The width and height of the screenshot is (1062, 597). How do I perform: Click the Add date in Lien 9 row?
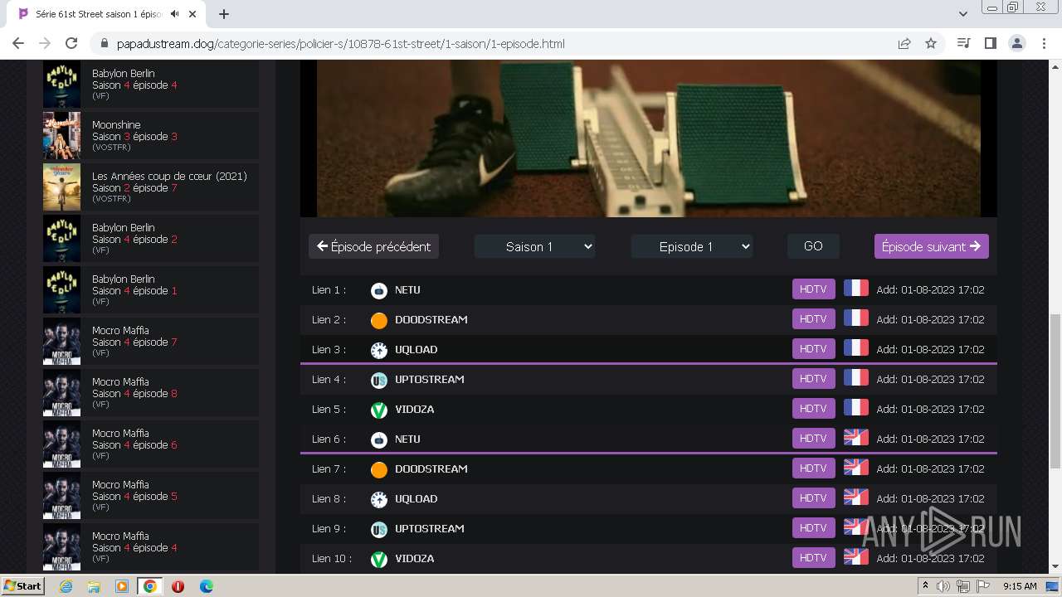tap(930, 528)
